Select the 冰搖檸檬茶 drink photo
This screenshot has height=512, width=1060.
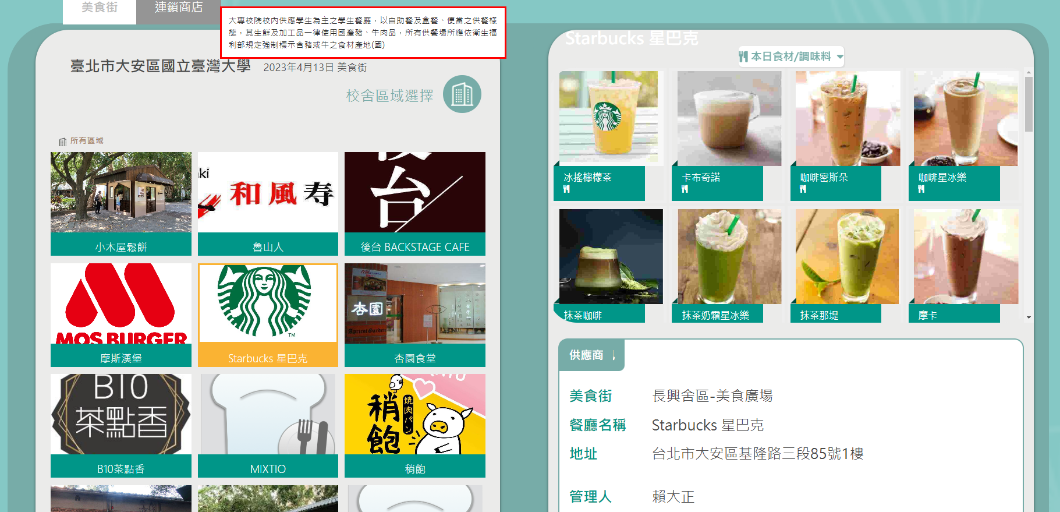pyautogui.click(x=611, y=118)
